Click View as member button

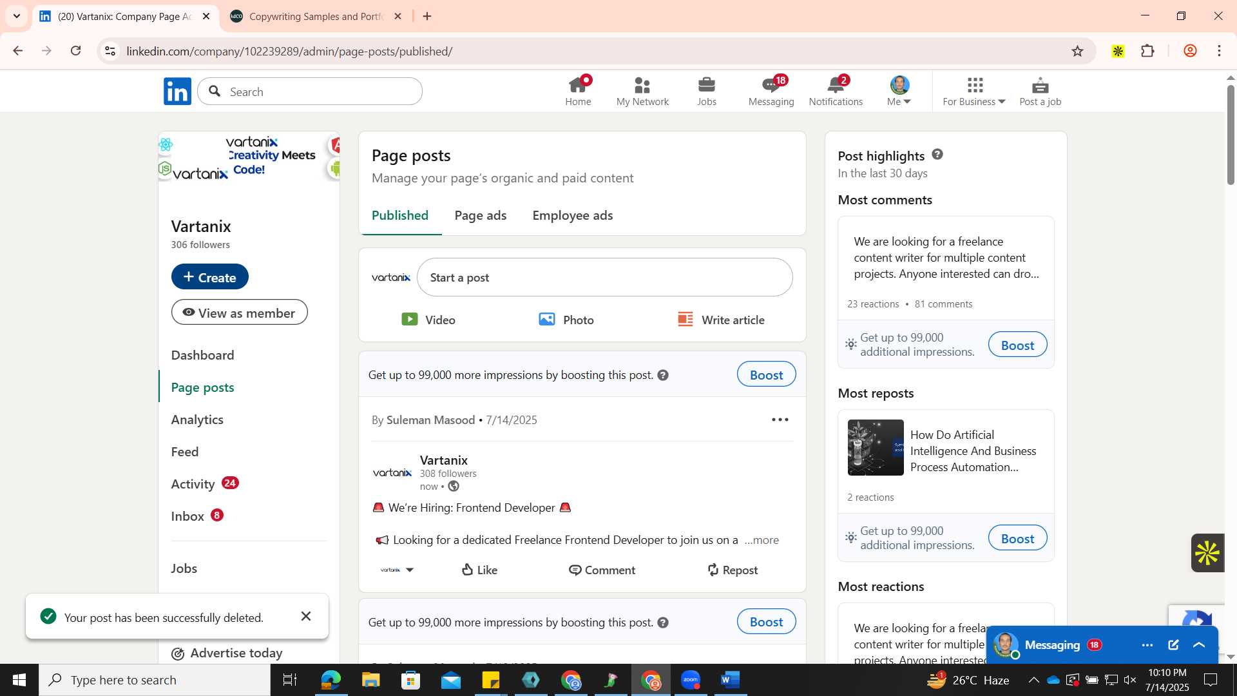point(239,313)
